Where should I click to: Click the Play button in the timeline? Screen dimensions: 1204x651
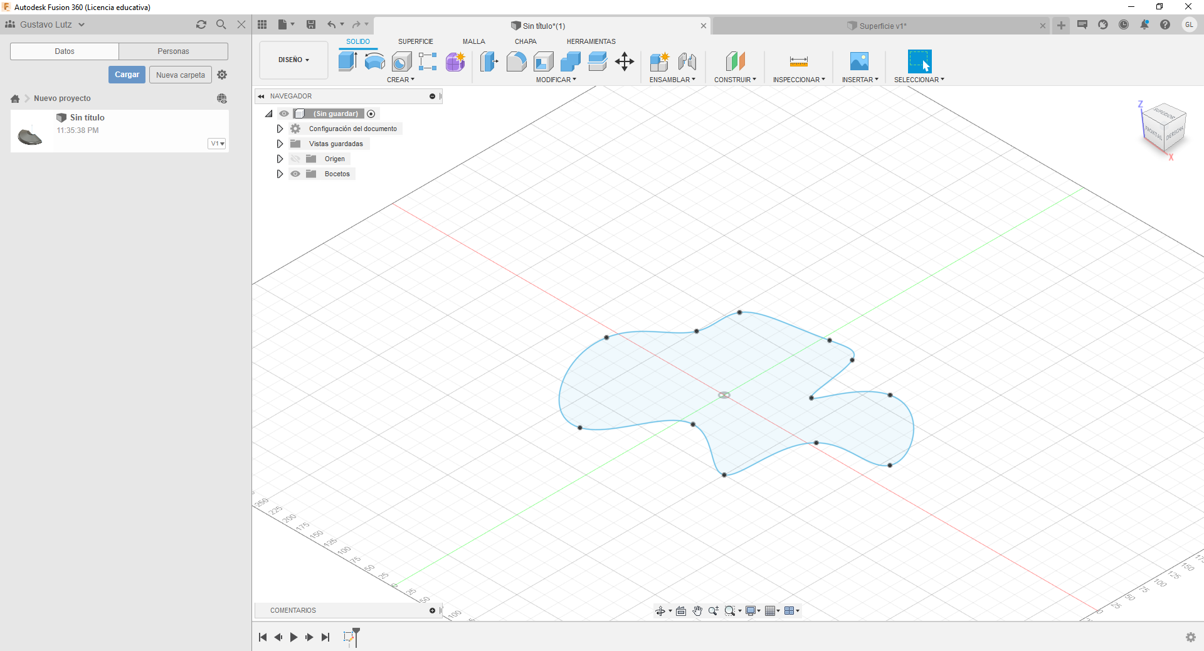pyautogui.click(x=293, y=637)
